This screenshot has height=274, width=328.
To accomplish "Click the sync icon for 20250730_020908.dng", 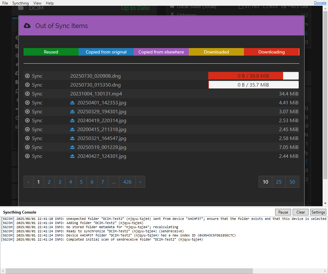I will click(27, 76).
